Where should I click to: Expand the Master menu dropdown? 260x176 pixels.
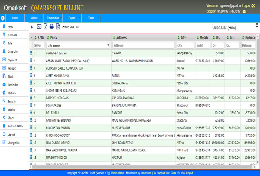(42, 18)
